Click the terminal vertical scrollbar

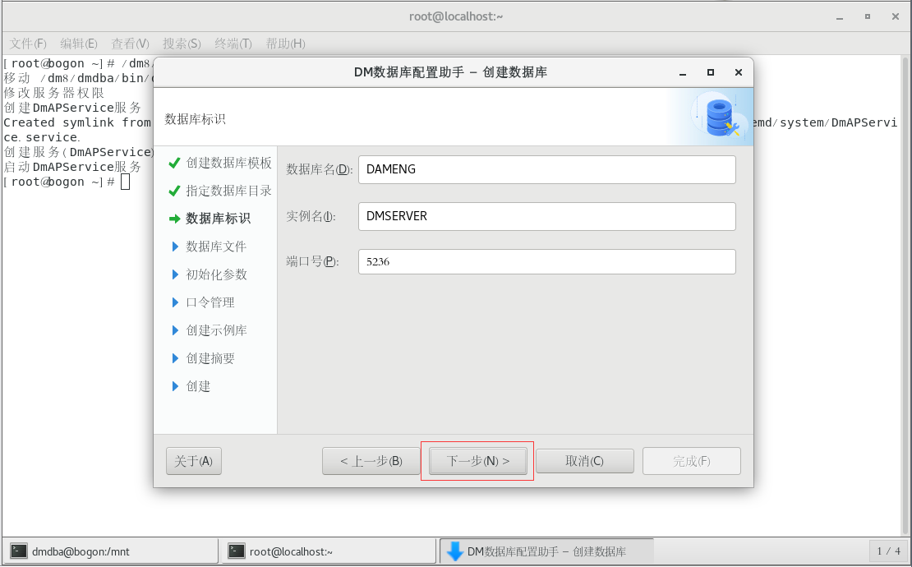[905, 296]
